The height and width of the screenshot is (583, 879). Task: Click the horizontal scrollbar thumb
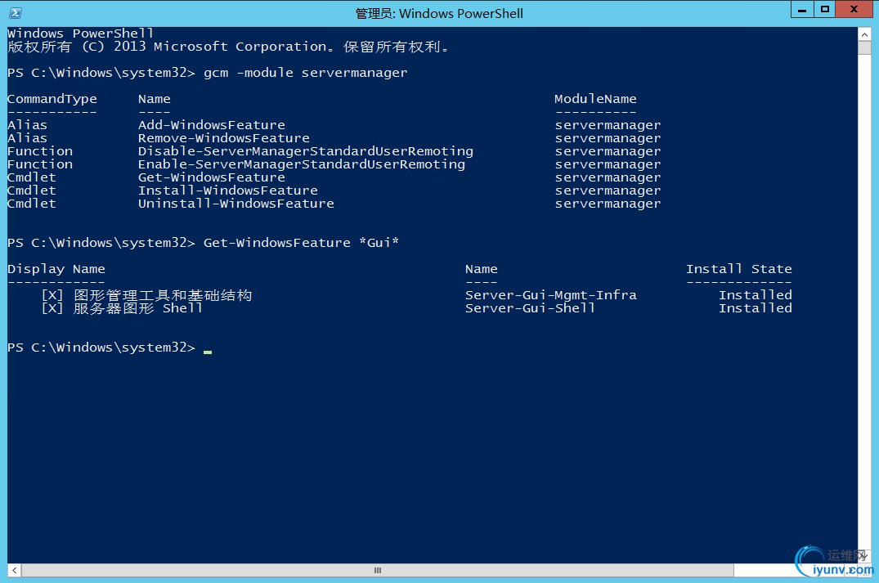378,570
